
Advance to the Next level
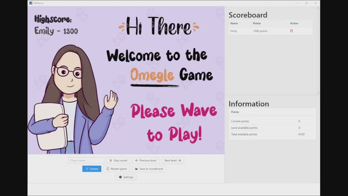172,160
